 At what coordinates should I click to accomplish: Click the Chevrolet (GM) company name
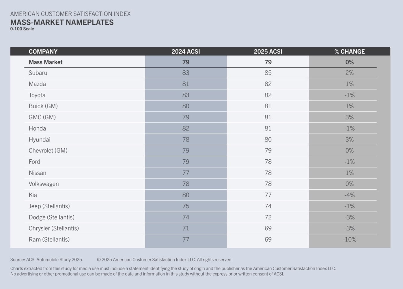(48, 151)
